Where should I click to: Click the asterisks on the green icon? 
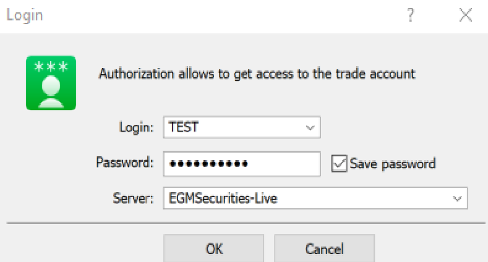coord(51,67)
